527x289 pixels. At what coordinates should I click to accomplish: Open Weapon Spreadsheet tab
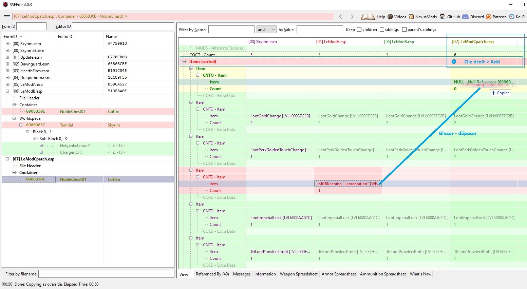coord(299,274)
